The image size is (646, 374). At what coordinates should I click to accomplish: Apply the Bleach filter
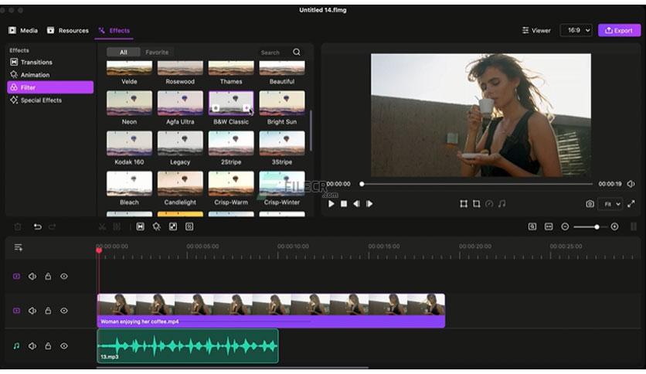(x=129, y=183)
